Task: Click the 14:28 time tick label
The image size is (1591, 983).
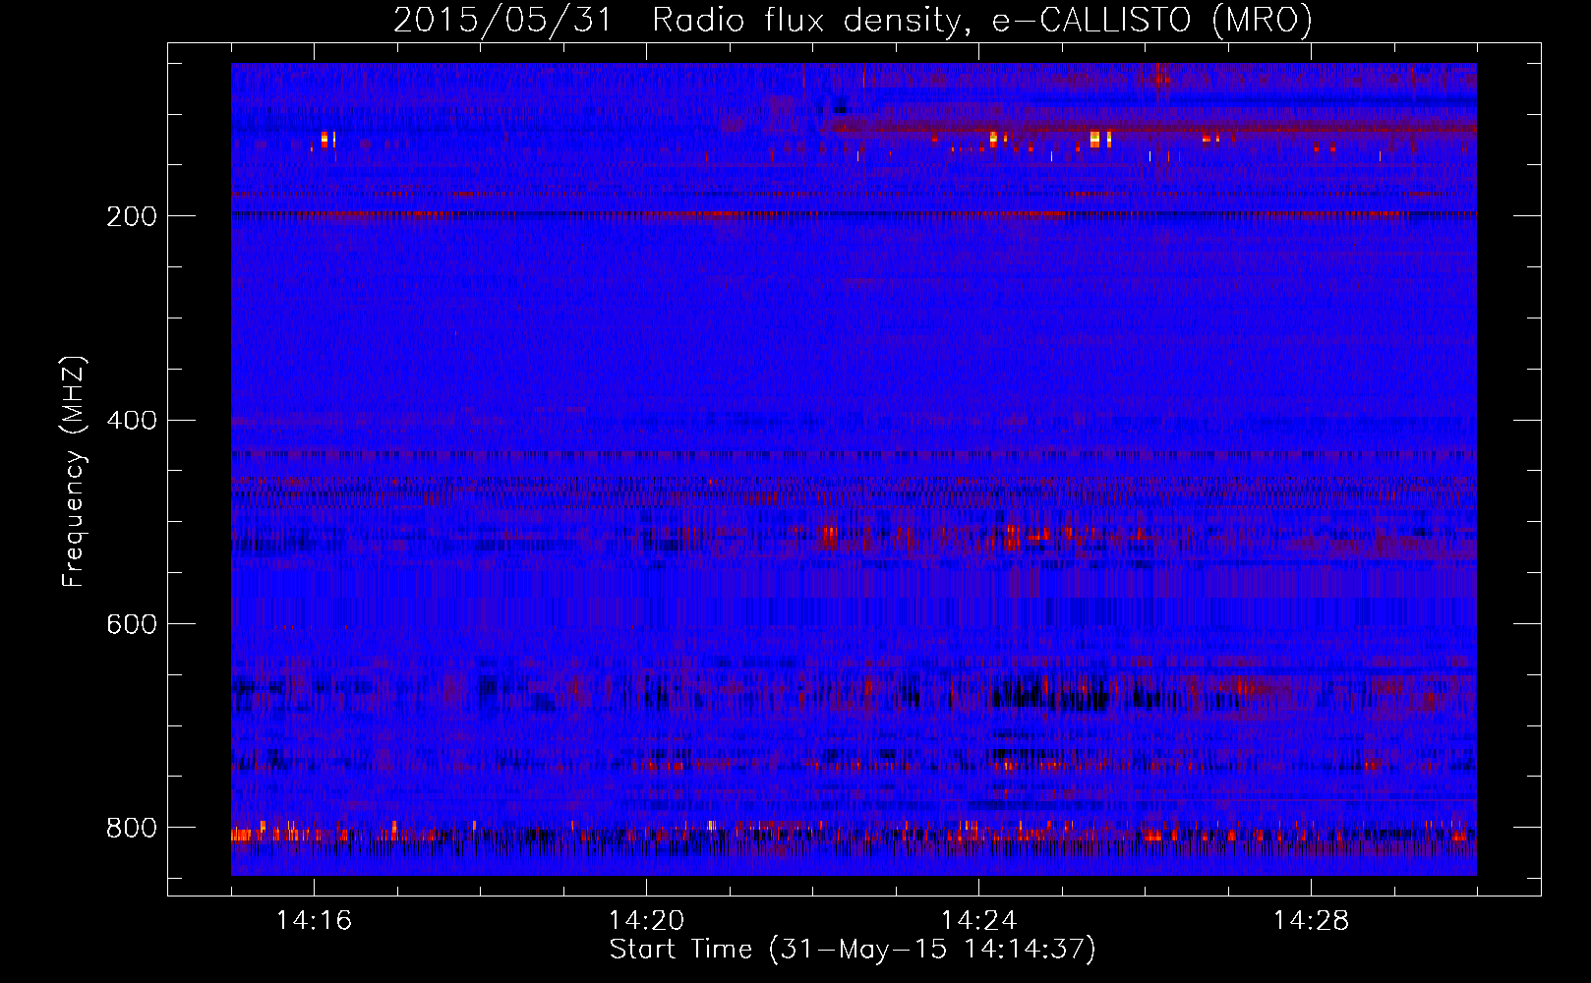Action: pos(1311,920)
